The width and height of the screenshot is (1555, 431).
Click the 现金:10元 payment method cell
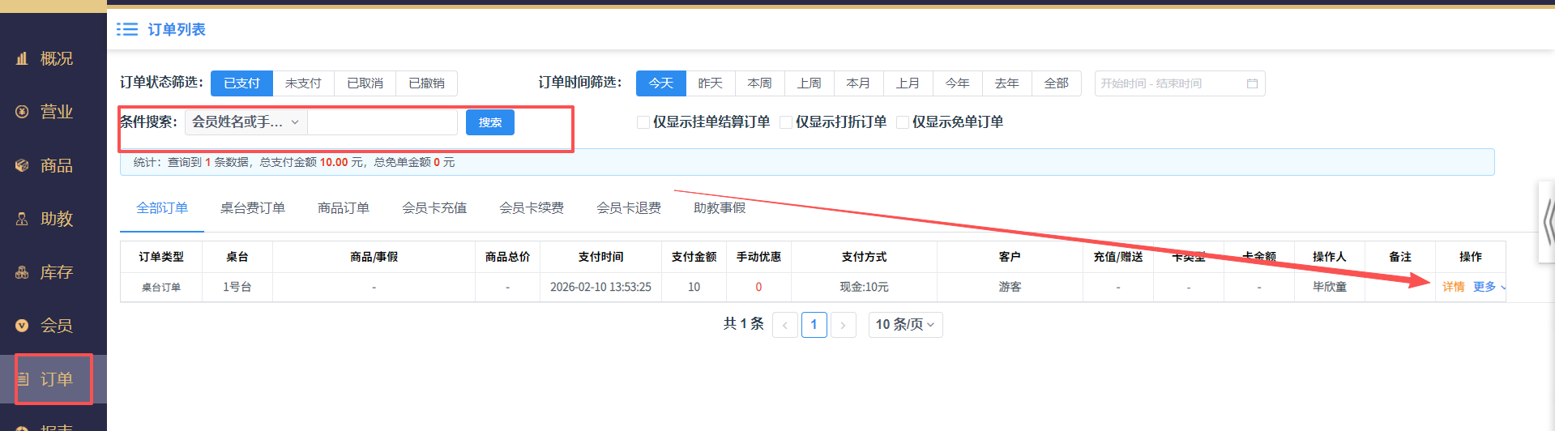pyautogui.click(x=864, y=287)
